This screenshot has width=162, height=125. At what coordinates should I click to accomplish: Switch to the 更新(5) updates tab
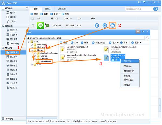pyautogui.click(x=48, y=9)
